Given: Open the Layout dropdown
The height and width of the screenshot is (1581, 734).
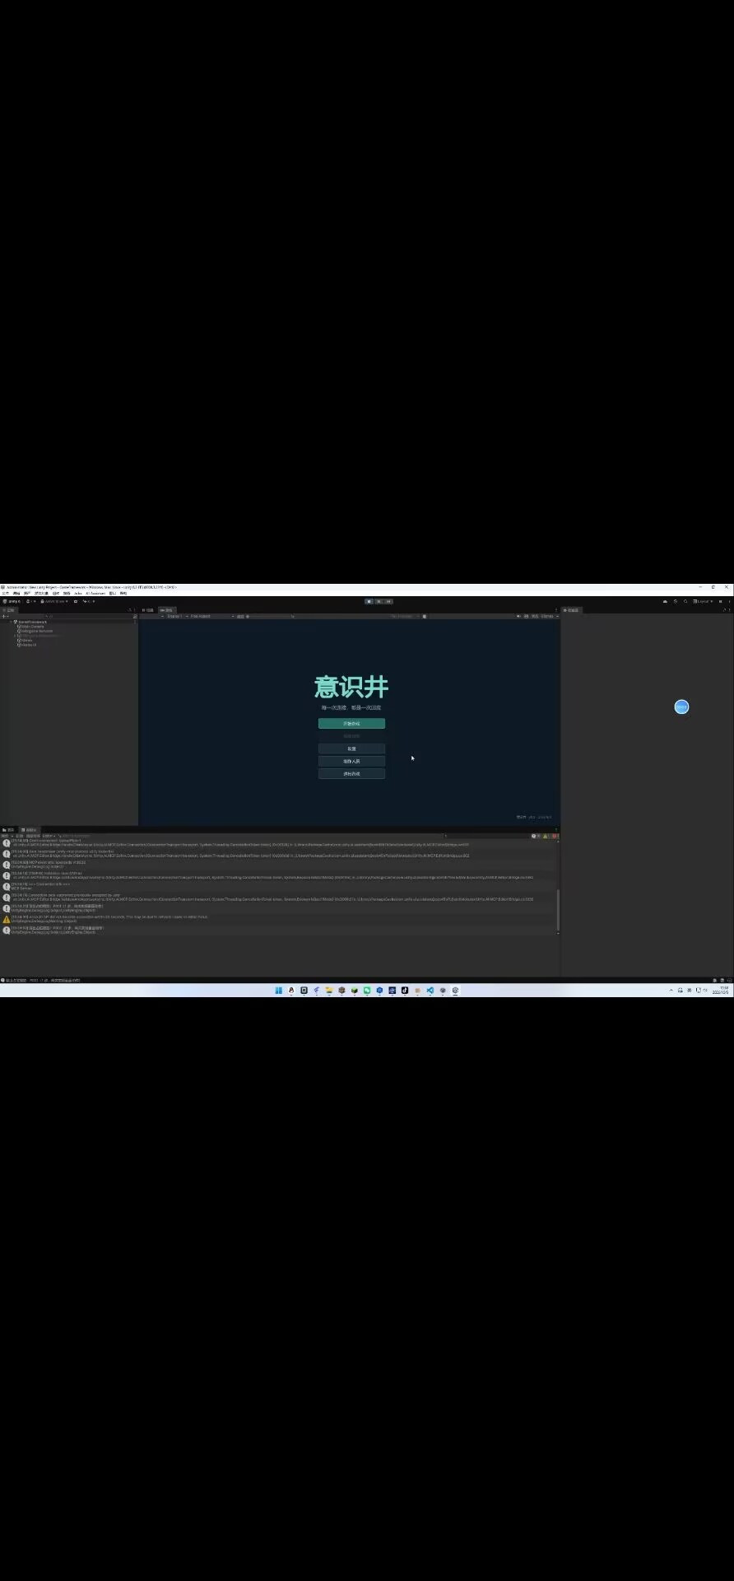Looking at the screenshot, I should coord(703,601).
